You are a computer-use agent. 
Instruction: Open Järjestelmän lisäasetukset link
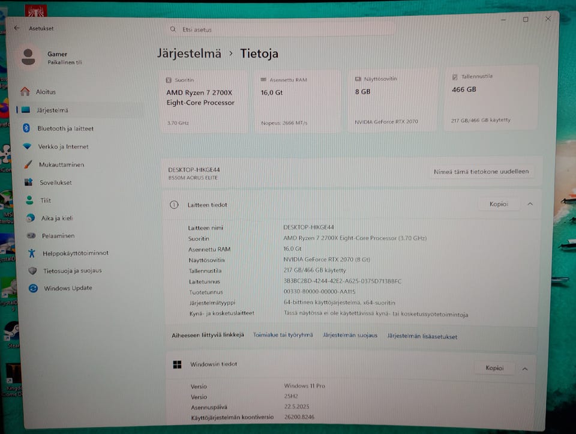click(x=422, y=336)
